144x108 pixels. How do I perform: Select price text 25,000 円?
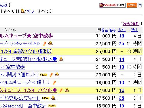pyautogui.click(x=106, y=52)
